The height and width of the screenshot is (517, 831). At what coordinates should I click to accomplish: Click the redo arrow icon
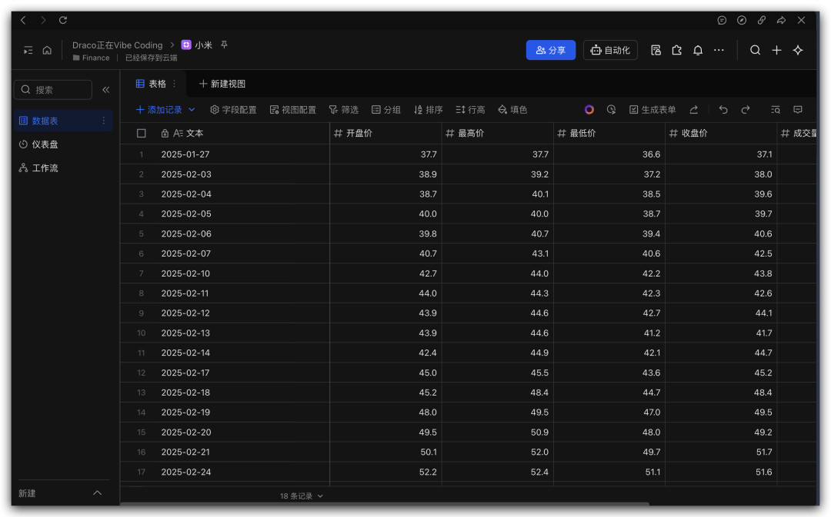(x=746, y=110)
